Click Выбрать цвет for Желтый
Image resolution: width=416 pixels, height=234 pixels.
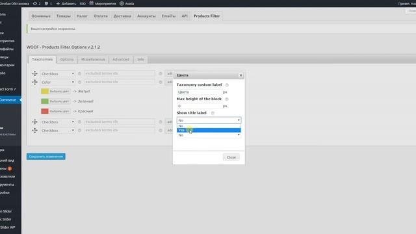coord(59,91)
